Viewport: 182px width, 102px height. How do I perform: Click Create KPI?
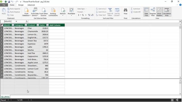135,12
